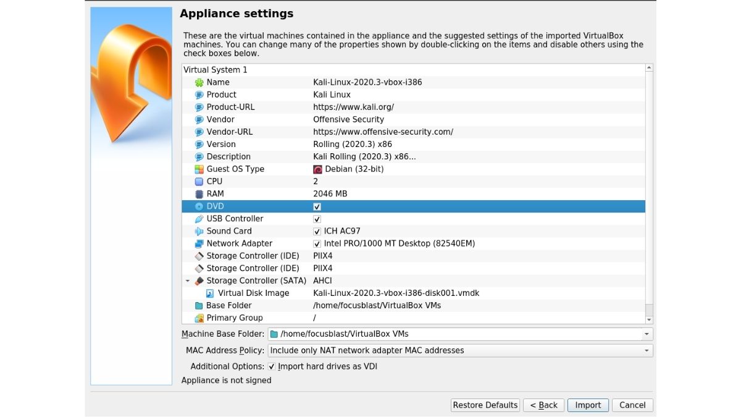The height and width of the screenshot is (417, 741).
Task: Uncheck the DVD checkbox
Action: [316, 206]
